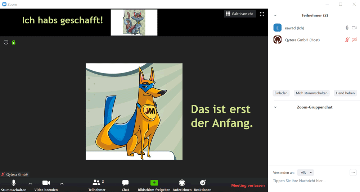This screenshot has width=360, height=192.
Task: Click Meeting verlassen to leave
Action: 248,186
